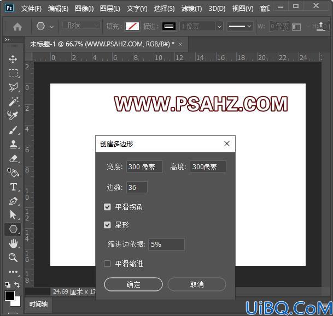The width and height of the screenshot is (333, 316).
Task: Select the Hand tool
Action: (x=13, y=243)
